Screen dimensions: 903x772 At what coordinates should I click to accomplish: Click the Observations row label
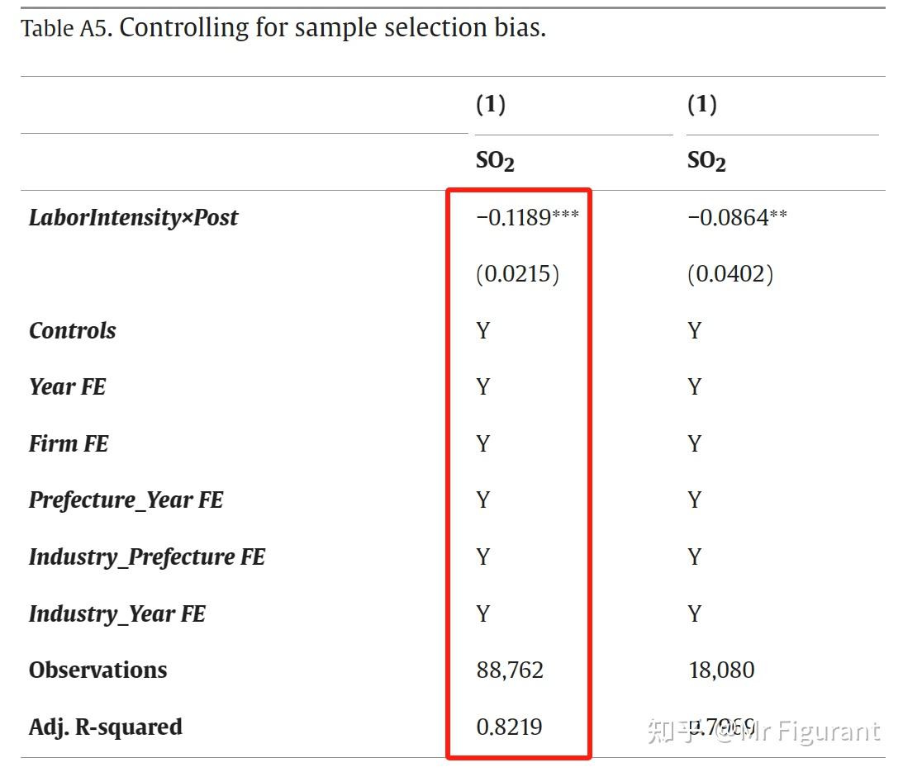(97, 670)
